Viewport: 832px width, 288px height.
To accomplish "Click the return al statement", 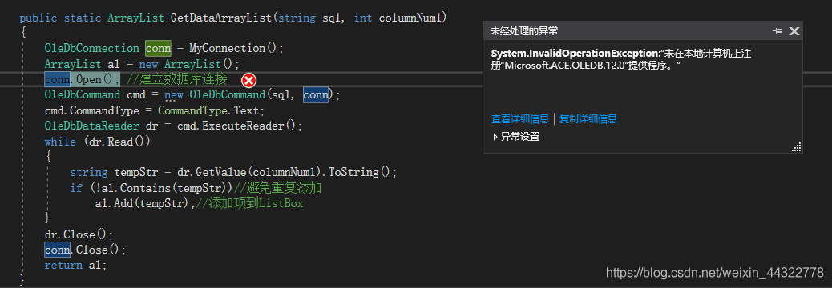I will pyautogui.click(x=76, y=266).
